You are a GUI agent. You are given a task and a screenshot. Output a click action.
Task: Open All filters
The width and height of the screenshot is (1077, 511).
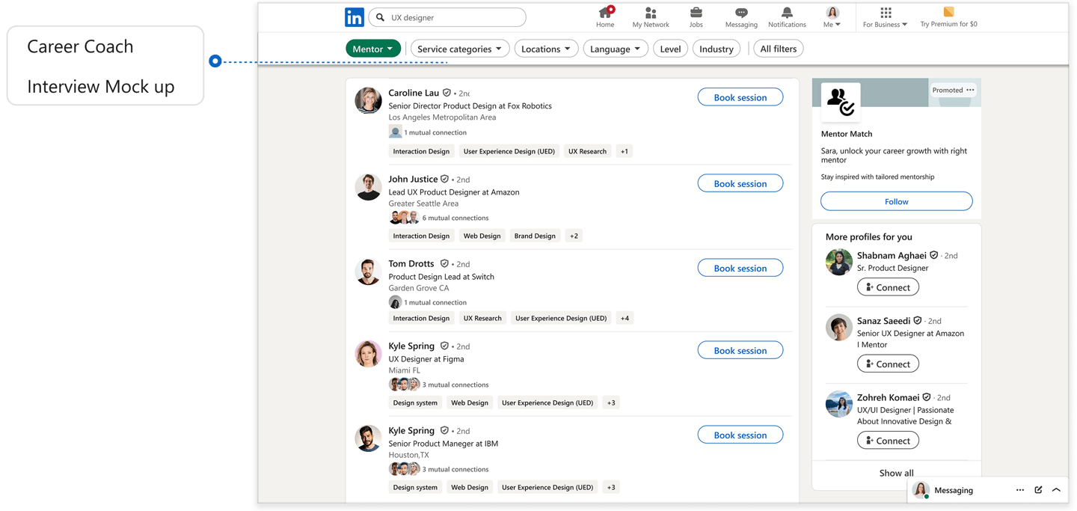(778, 49)
